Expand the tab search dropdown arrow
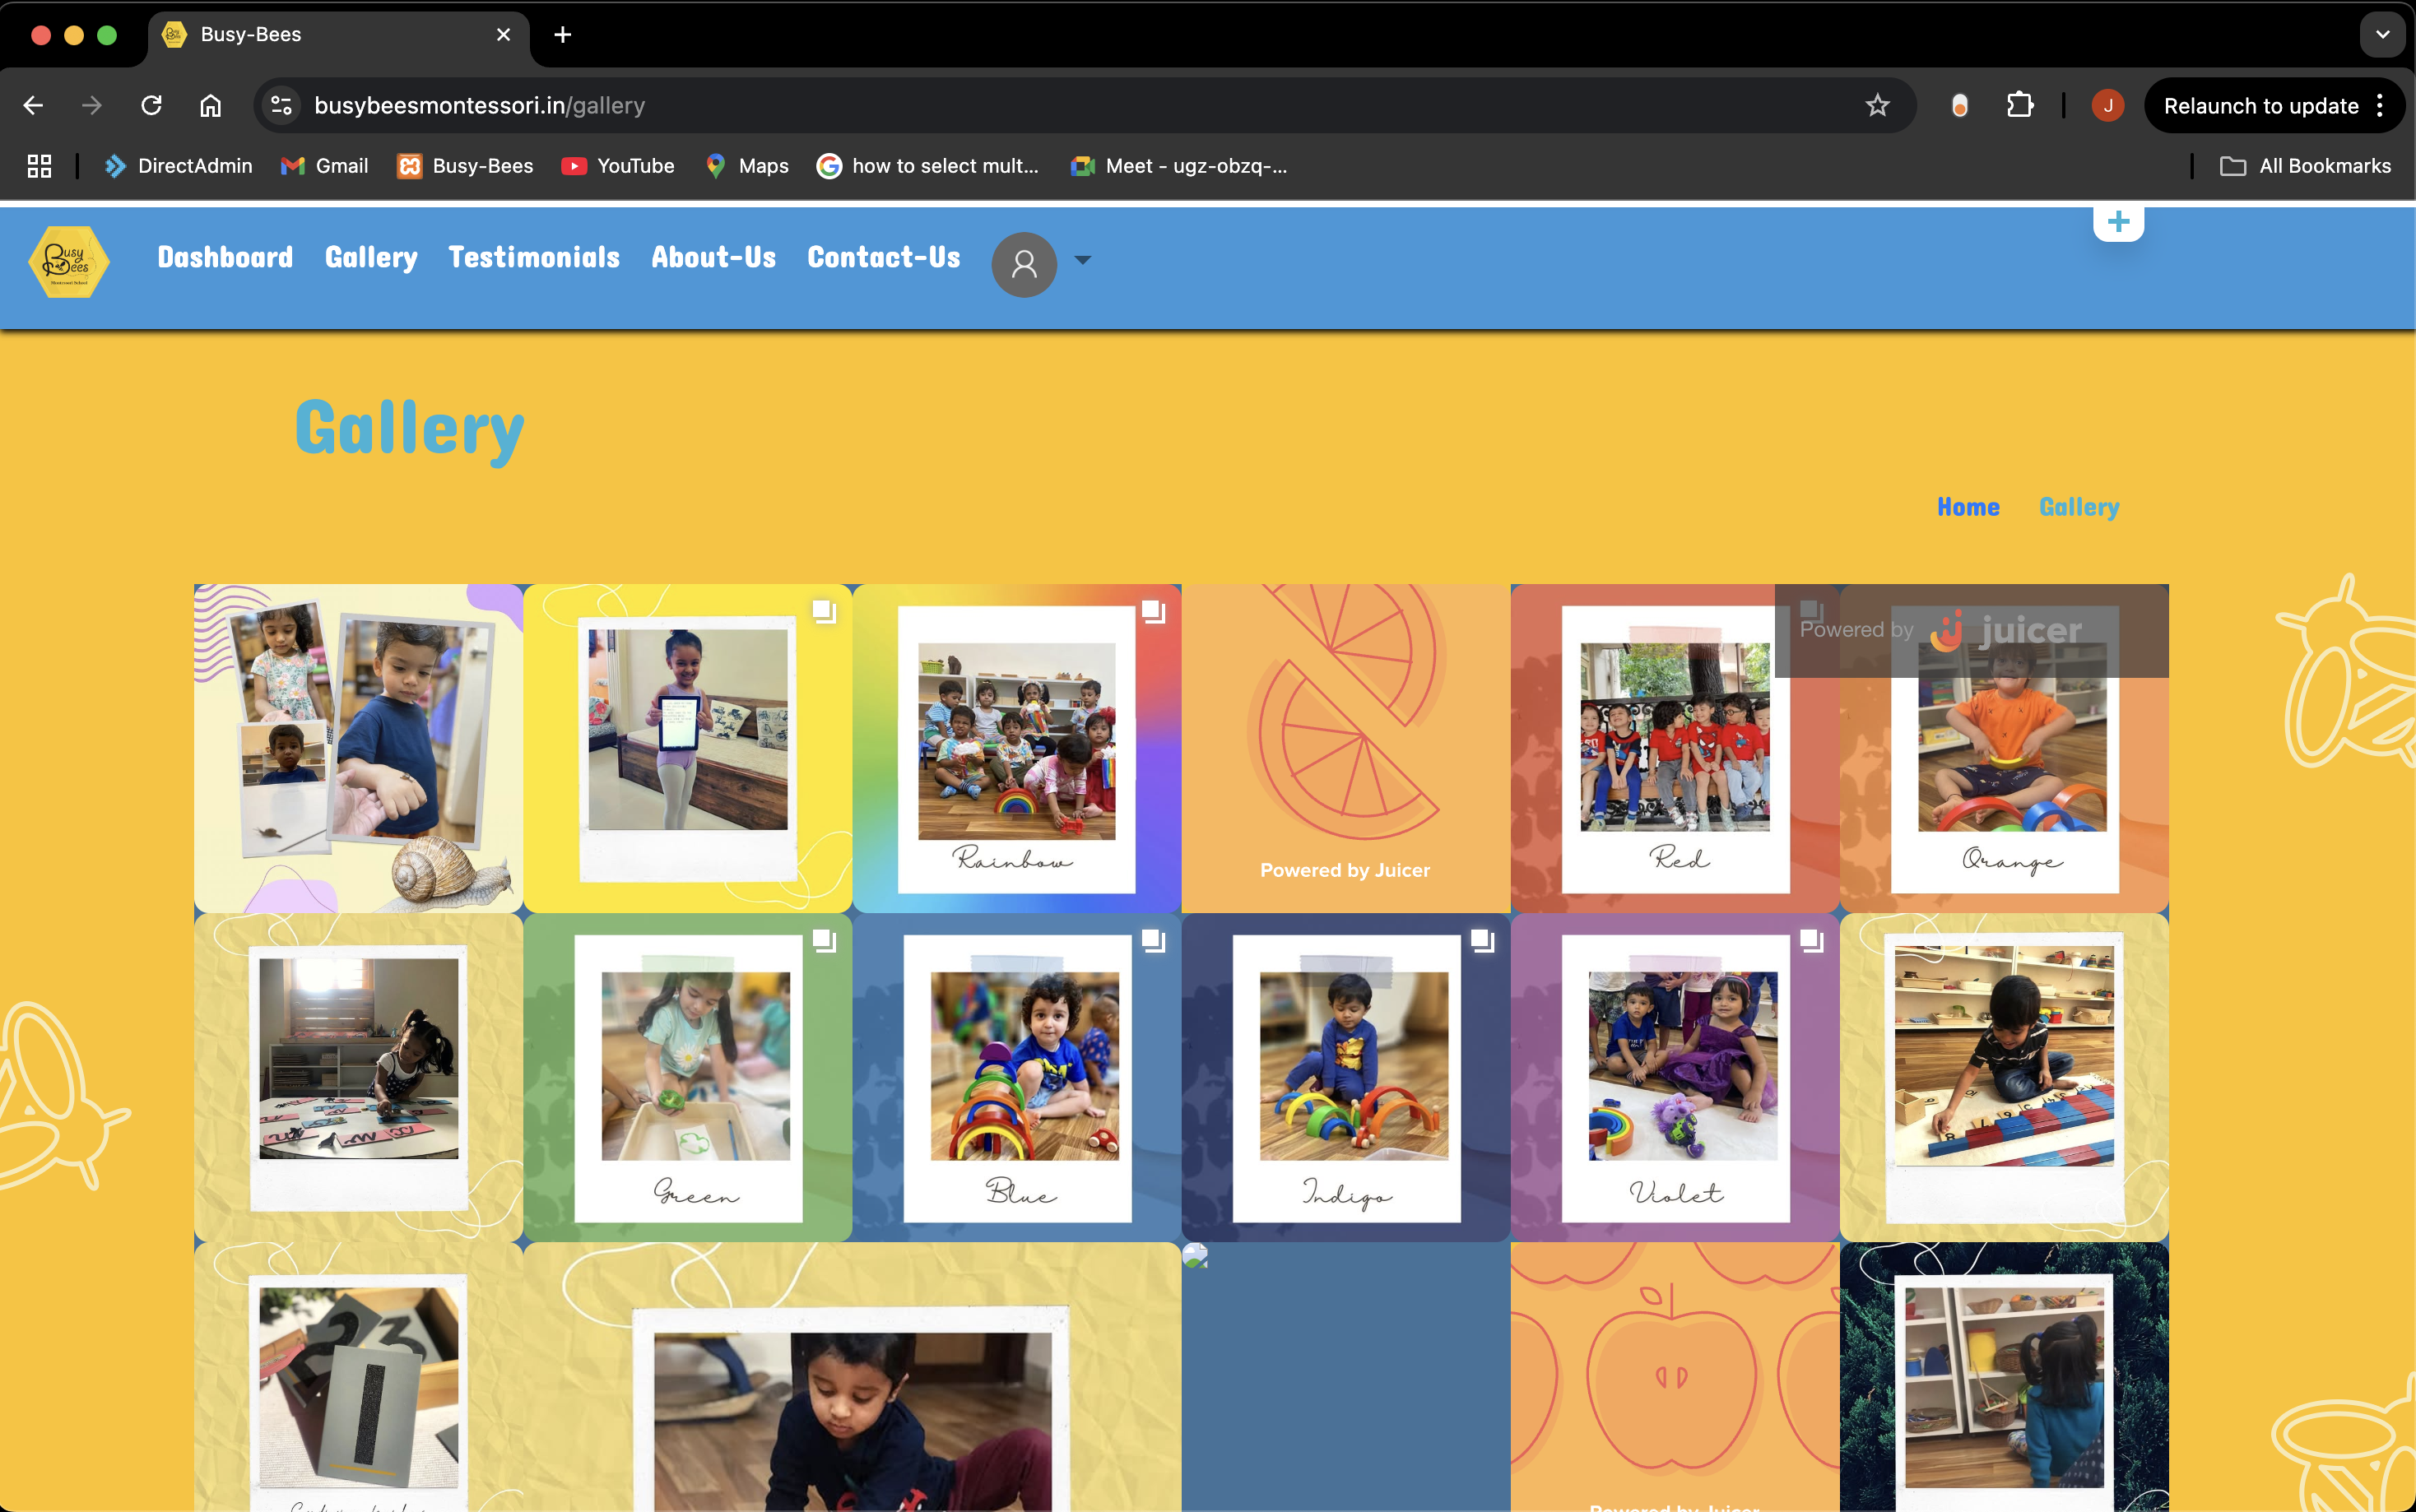The height and width of the screenshot is (1512, 2416). coord(2383,34)
